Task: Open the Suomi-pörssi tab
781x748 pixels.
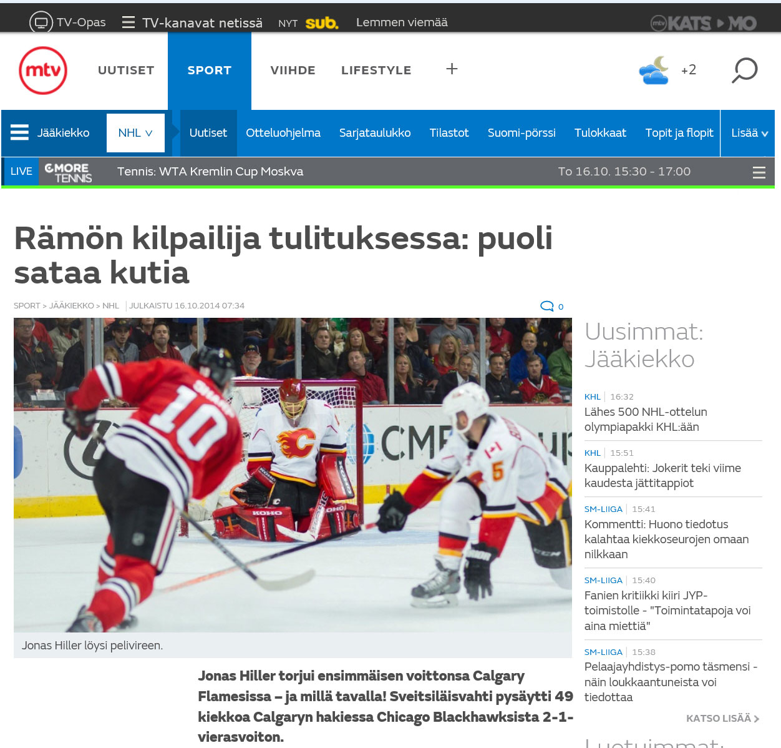Action: [x=521, y=133]
